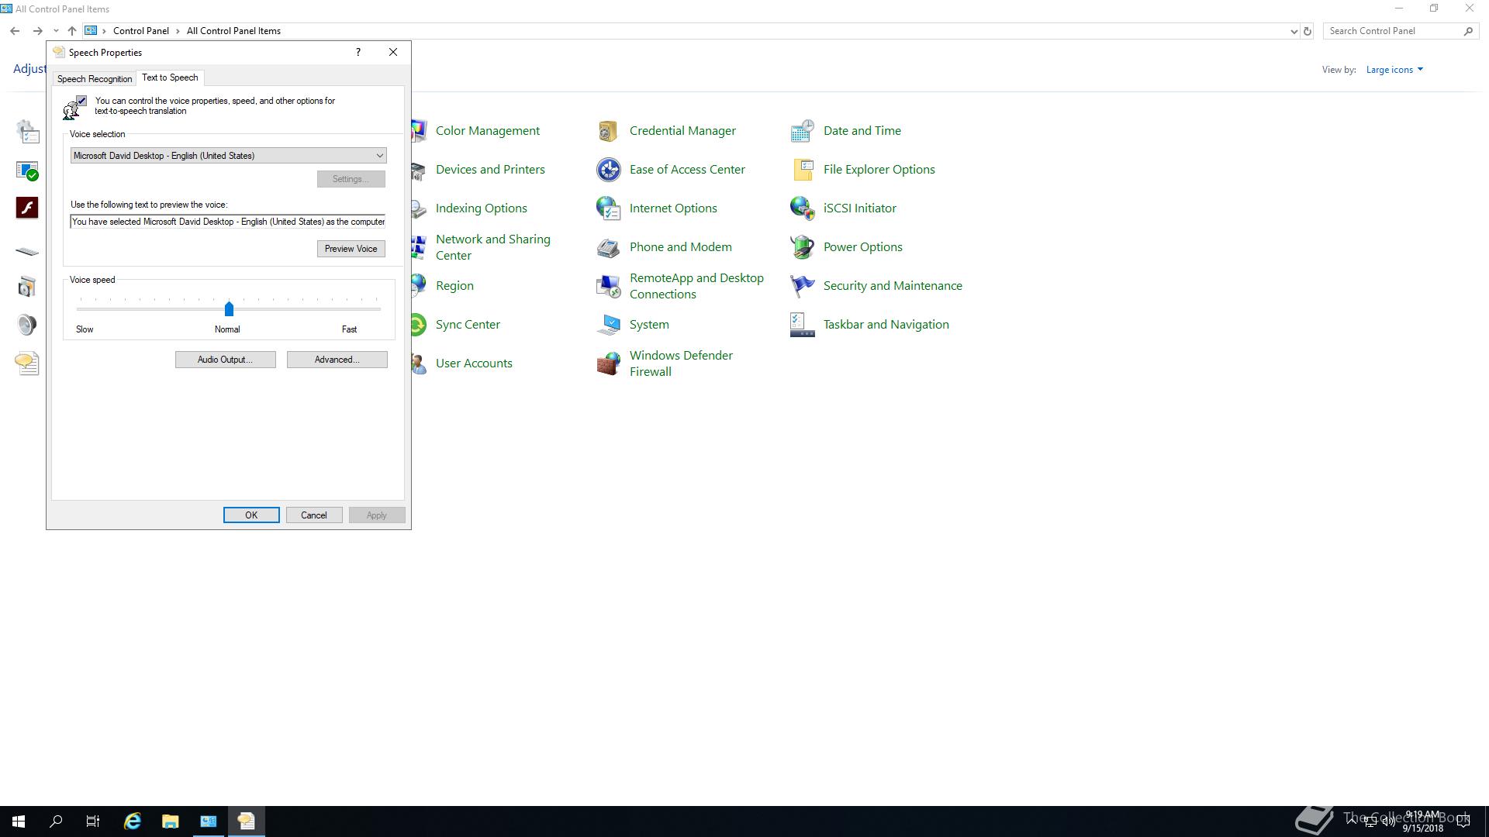The width and height of the screenshot is (1489, 837).
Task: Open the Region item
Action: 454,285
